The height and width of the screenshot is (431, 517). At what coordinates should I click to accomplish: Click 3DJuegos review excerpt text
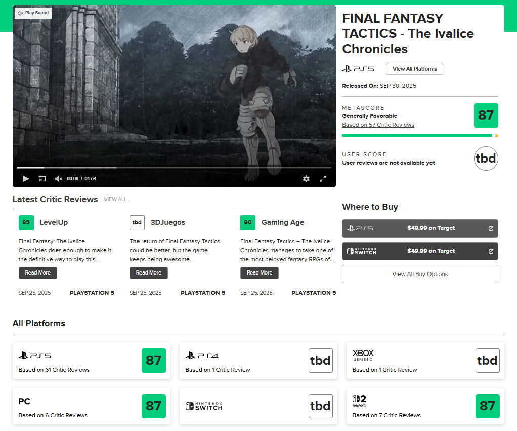(175, 250)
